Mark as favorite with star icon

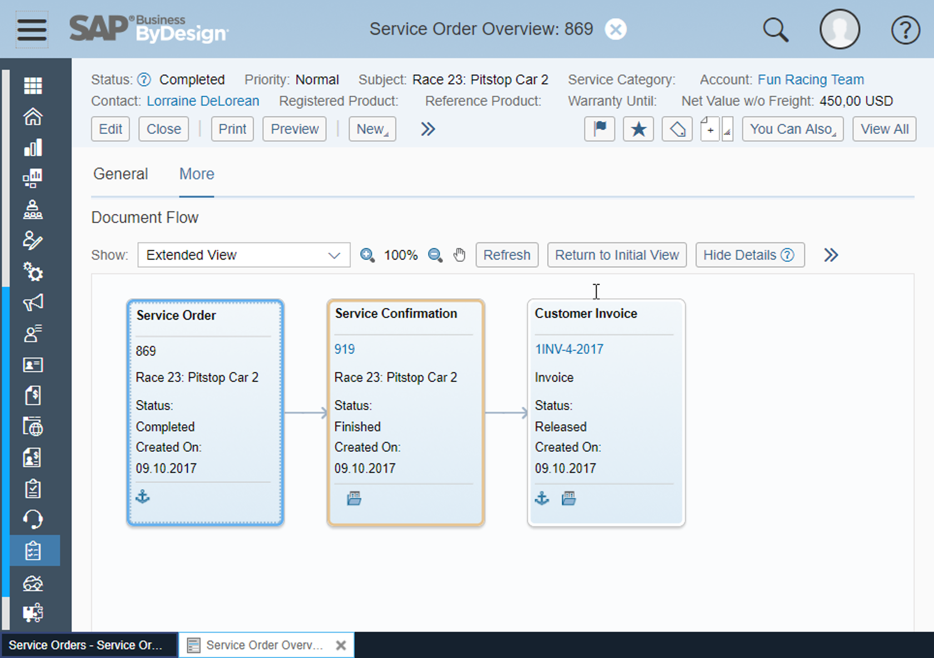point(638,129)
